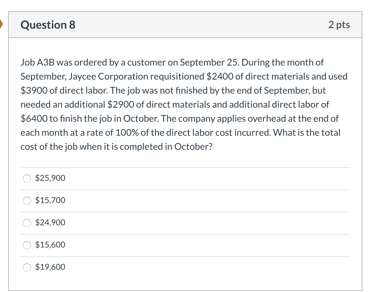Screen dimensions: 384x292
Task: Select the $15,700 answer radio button
Action: coord(27,201)
